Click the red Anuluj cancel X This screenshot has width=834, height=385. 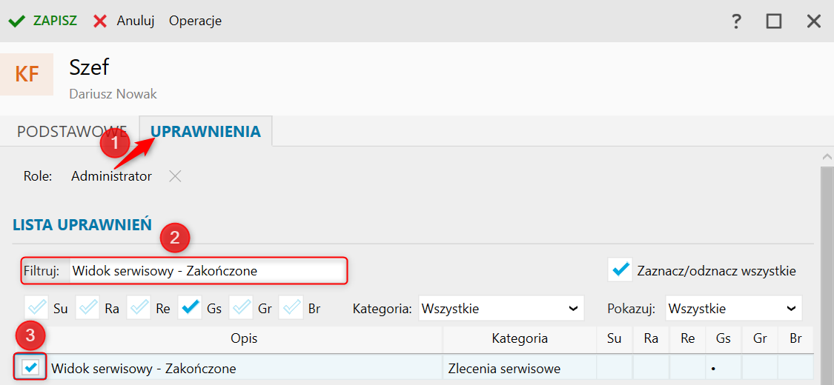[x=100, y=21]
